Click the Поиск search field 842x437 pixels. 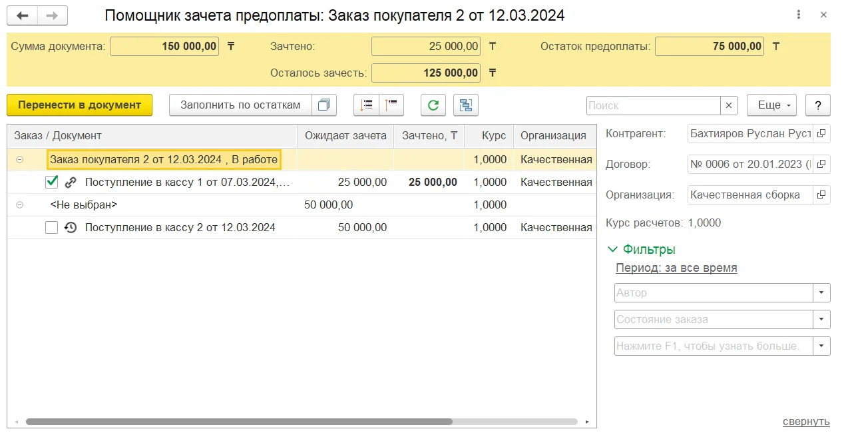(x=654, y=105)
